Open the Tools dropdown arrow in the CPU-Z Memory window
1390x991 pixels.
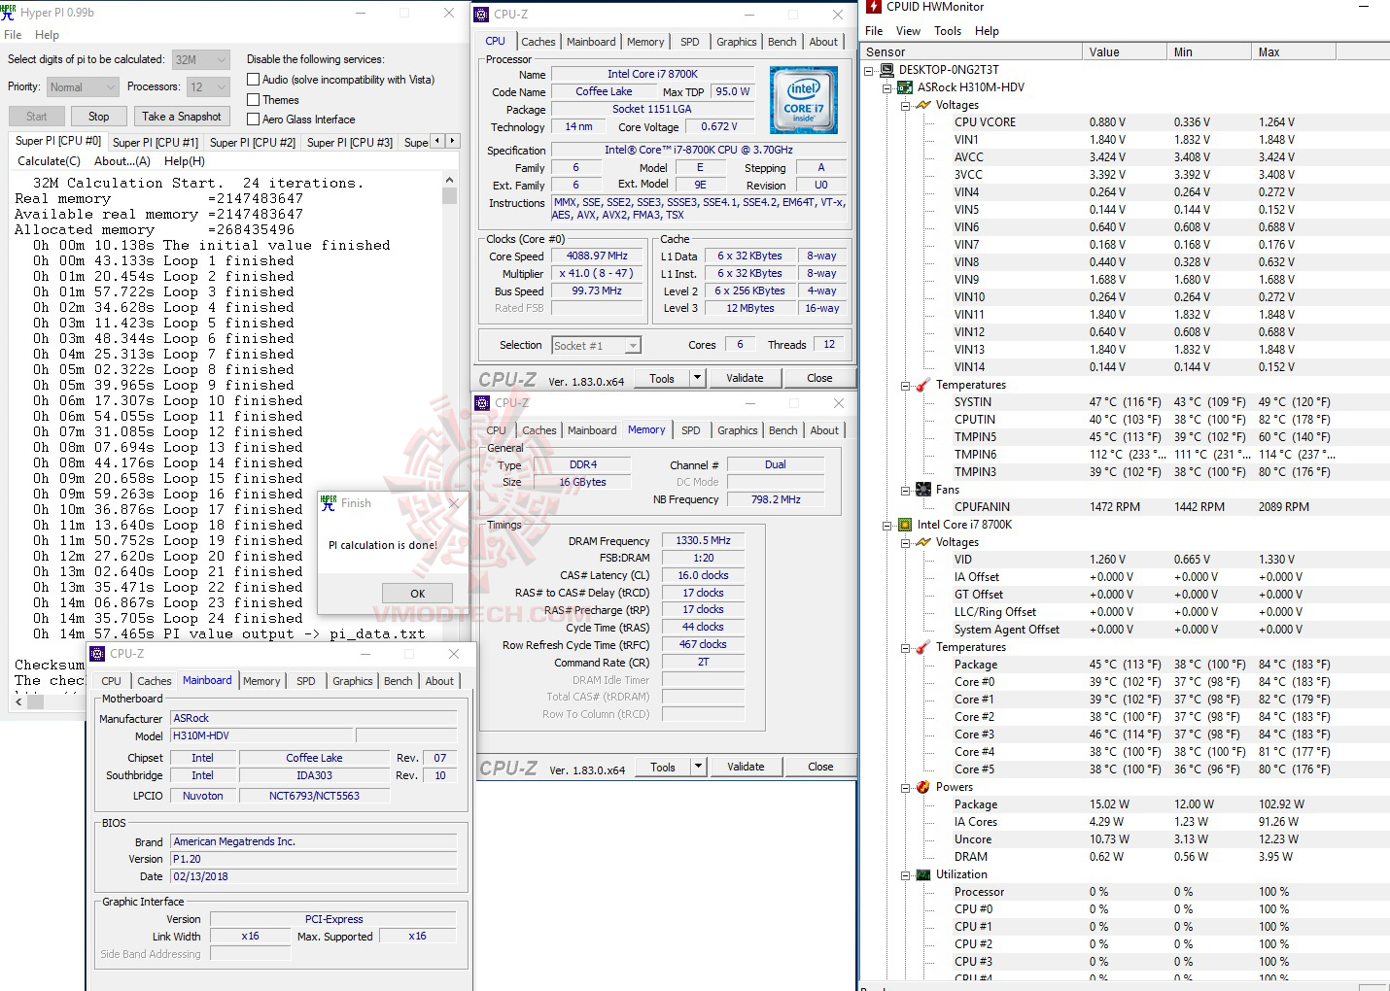698,767
